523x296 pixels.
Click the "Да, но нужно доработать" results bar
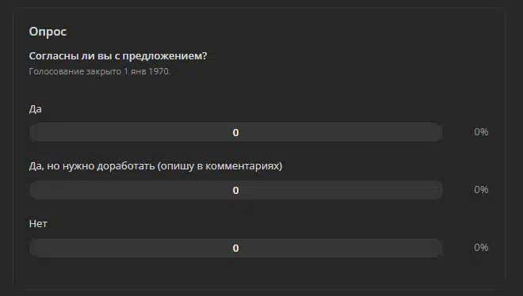tap(236, 190)
